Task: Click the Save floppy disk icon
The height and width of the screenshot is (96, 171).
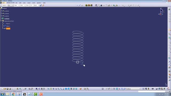Action: 7,89
